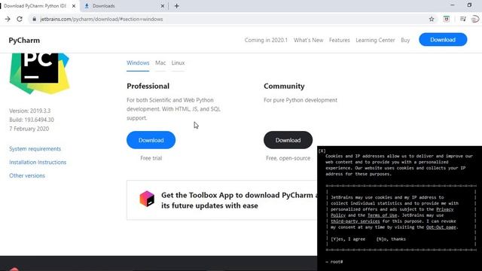Download the Professional edition

151,140
